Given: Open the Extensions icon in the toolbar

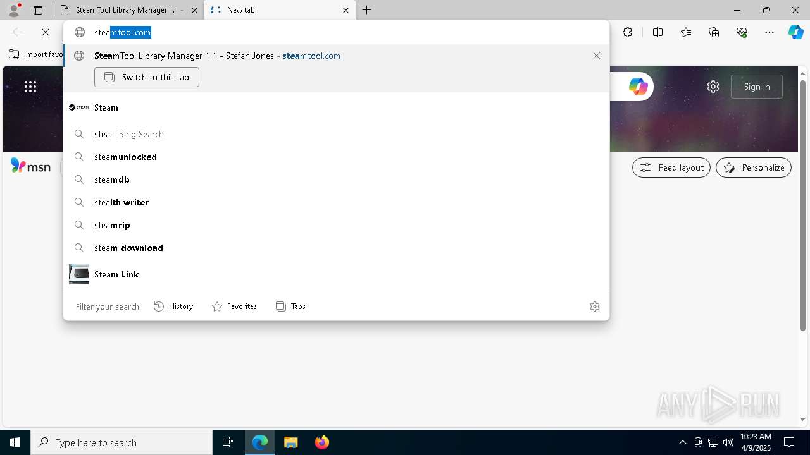Looking at the screenshot, I should tap(627, 32).
